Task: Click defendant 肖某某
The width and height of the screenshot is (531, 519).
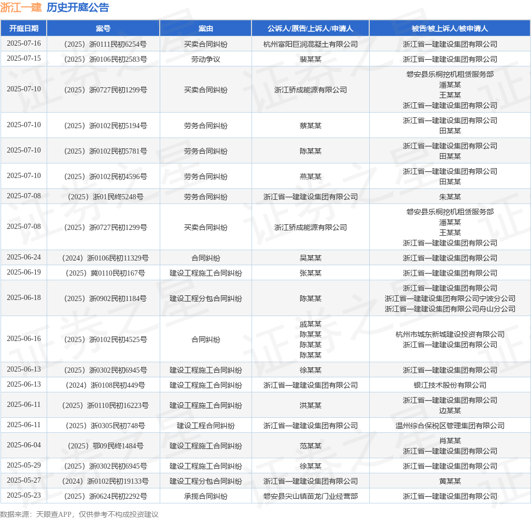Action: 450,441
